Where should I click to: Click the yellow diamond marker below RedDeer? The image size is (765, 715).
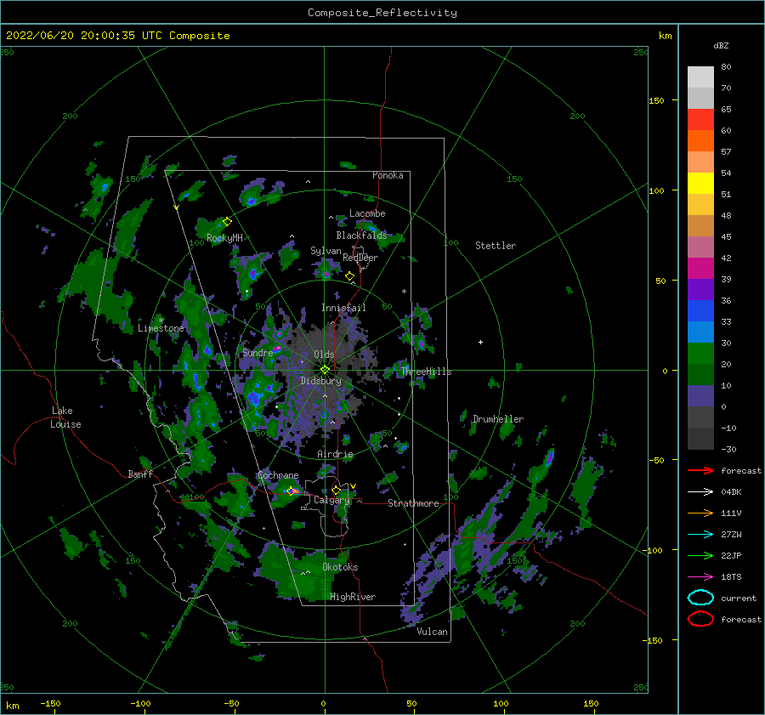coord(350,276)
